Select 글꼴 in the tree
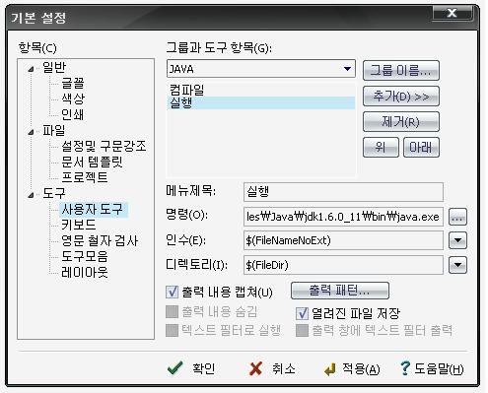 coord(73,83)
